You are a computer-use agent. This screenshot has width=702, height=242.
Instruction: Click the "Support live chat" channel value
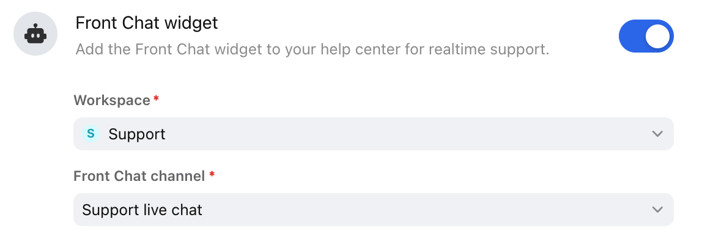click(x=142, y=210)
